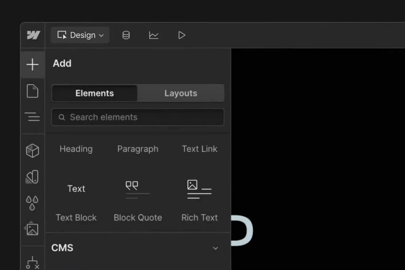405x270 pixels.
Task: Switch to the Layouts tab
Action: coord(181,93)
